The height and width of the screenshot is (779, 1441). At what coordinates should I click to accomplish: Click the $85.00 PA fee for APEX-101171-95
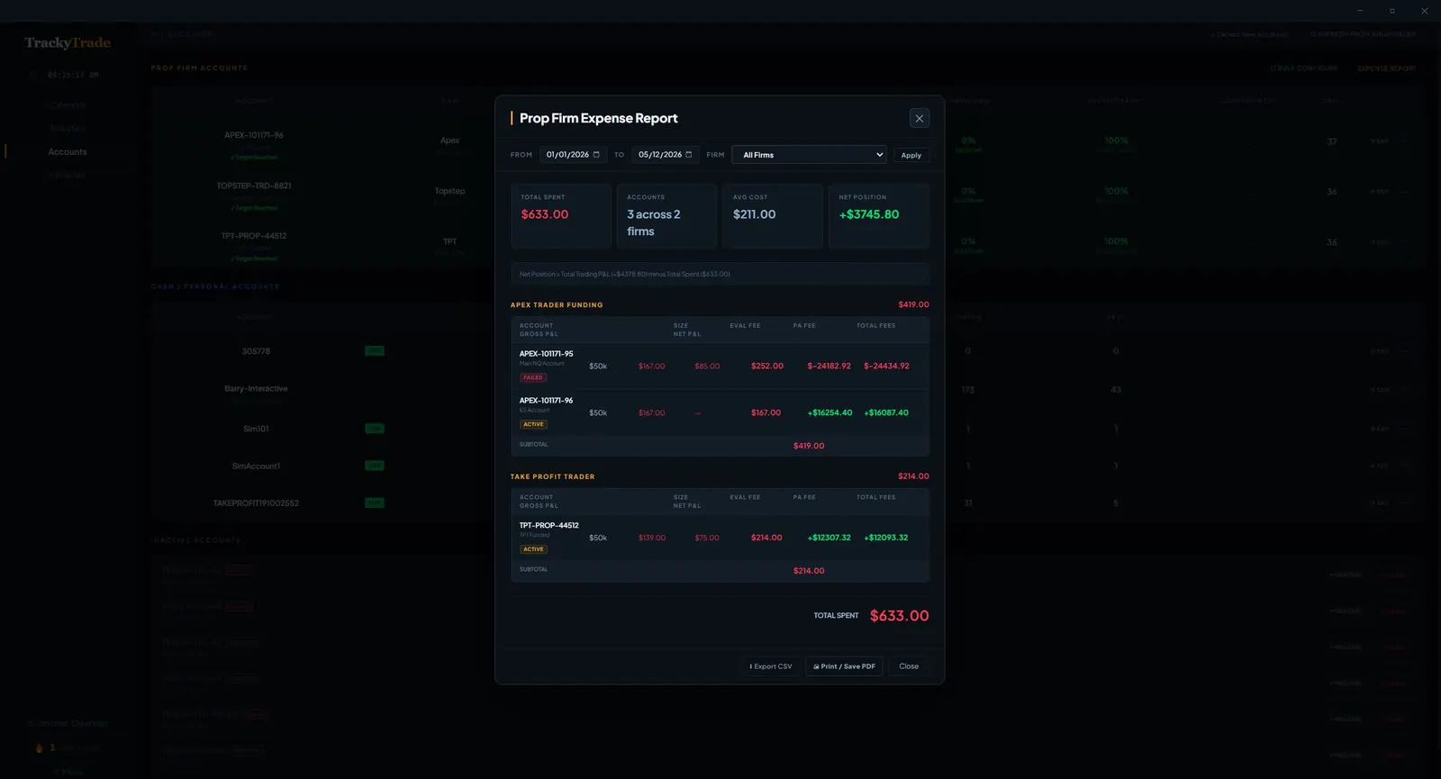pyautogui.click(x=707, y=367)
